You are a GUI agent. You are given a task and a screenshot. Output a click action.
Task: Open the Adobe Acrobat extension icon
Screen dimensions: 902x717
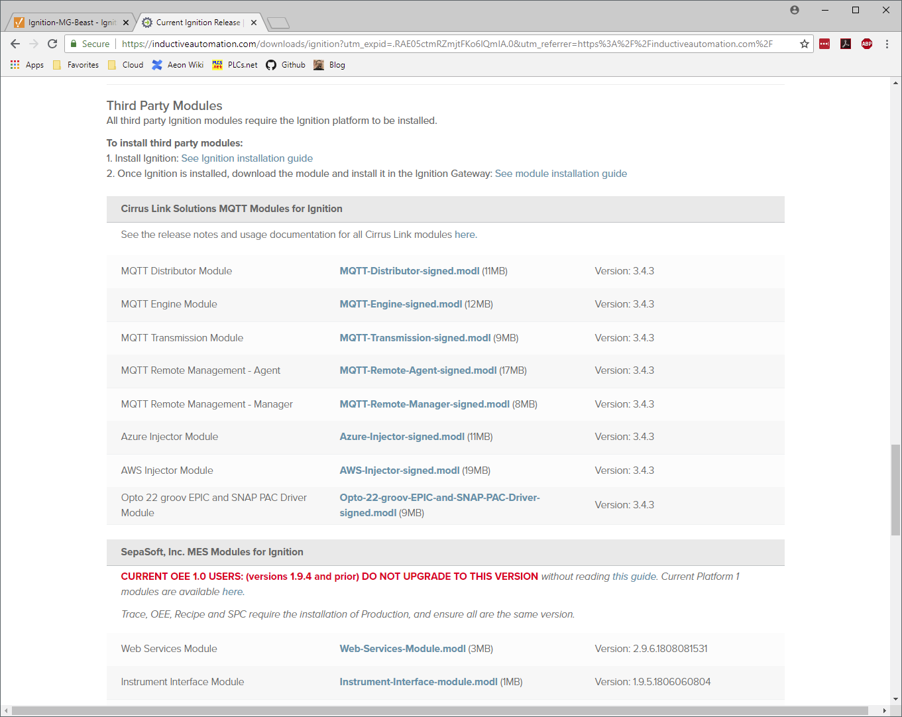846,44
